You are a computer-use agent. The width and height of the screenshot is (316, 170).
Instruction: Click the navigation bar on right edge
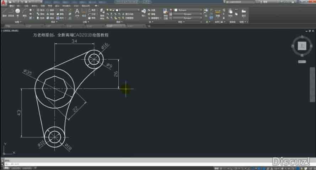pos(312,85)
